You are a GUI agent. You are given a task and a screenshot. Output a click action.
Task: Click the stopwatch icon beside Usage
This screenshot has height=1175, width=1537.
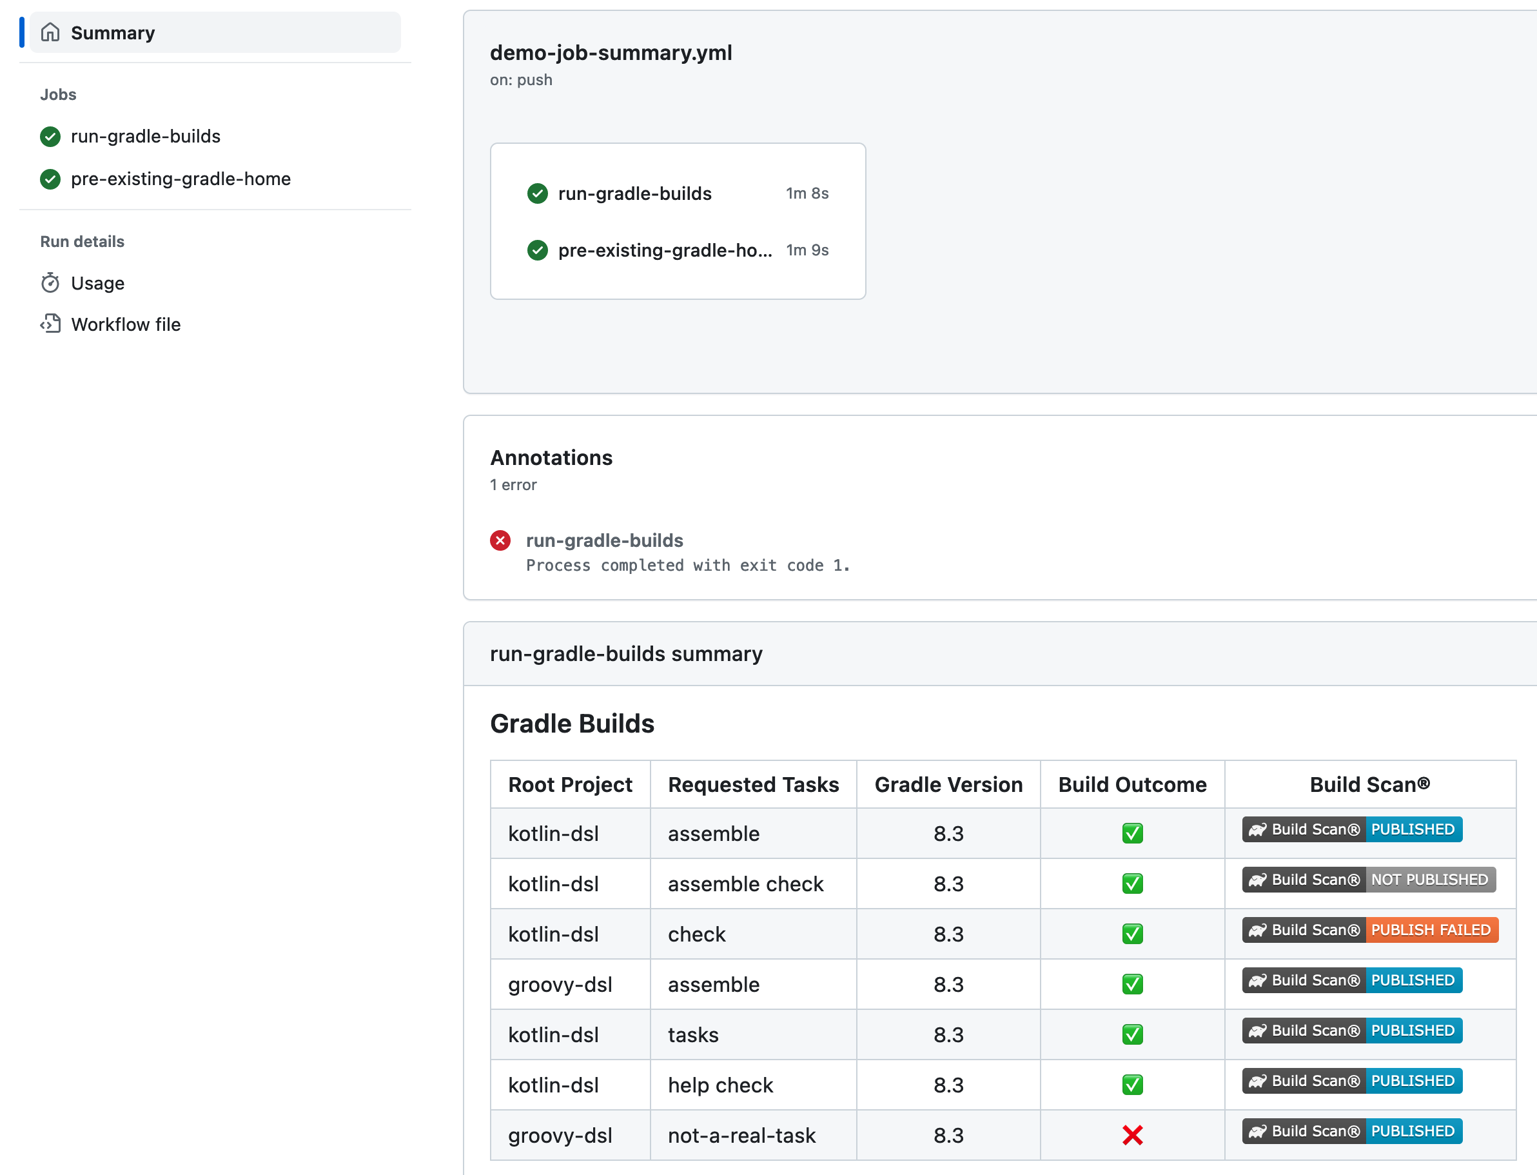coord(50,282)
